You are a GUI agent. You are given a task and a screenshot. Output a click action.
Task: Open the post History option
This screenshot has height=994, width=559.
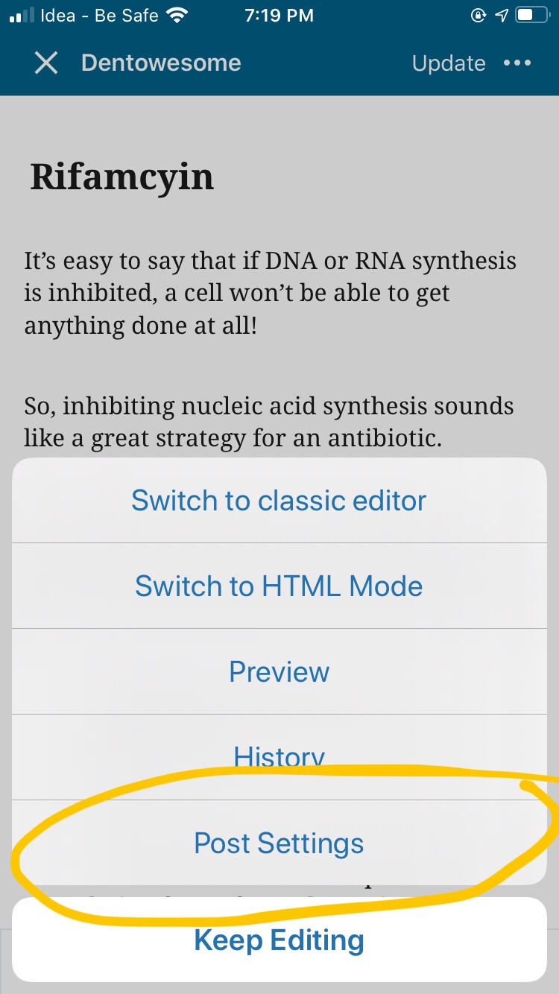(279, 757)
